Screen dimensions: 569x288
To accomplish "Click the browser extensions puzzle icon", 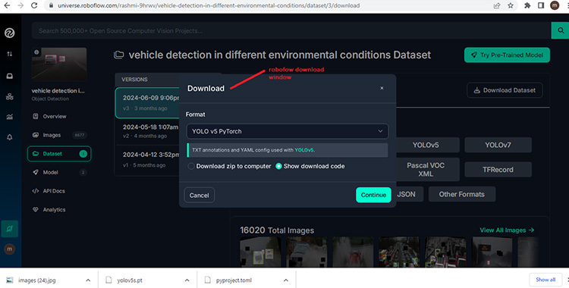I will 527,5.
